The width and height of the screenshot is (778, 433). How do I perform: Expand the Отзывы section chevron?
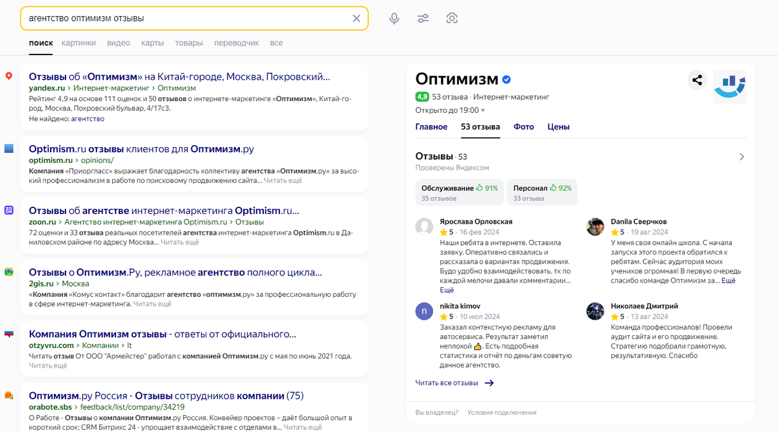[742, 157]
